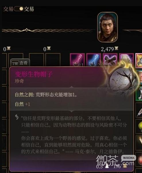Select the pink wand item stacked 11
The image size is (142, 173).
click(77, 60)
